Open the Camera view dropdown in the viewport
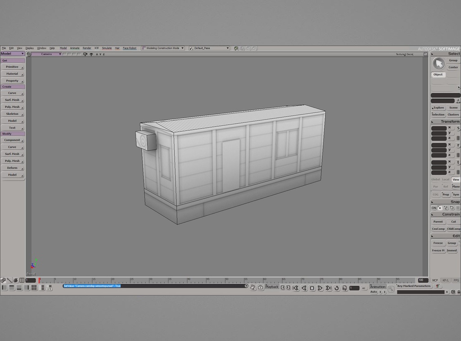The width and height of the screenshot is (461, 341). (x=60, y=54)
